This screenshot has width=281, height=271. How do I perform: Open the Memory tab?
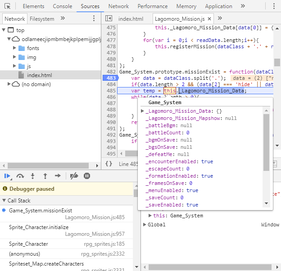(186, 6)
